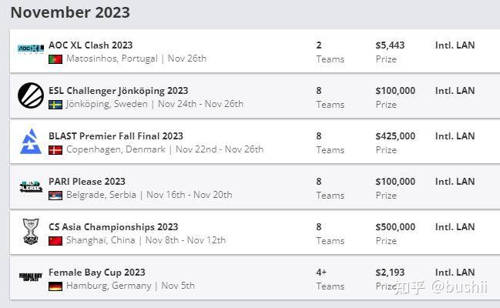This screenshot has height=308, width=500.
Task: Click the CS Asia Championships trophy logo
Action: coord(31,232)
